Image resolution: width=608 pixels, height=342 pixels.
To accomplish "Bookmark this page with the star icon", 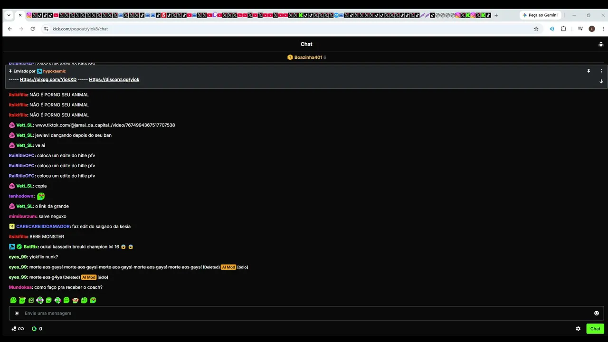I will (x=536, y=29).
